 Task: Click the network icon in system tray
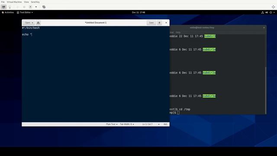(263, 13)
